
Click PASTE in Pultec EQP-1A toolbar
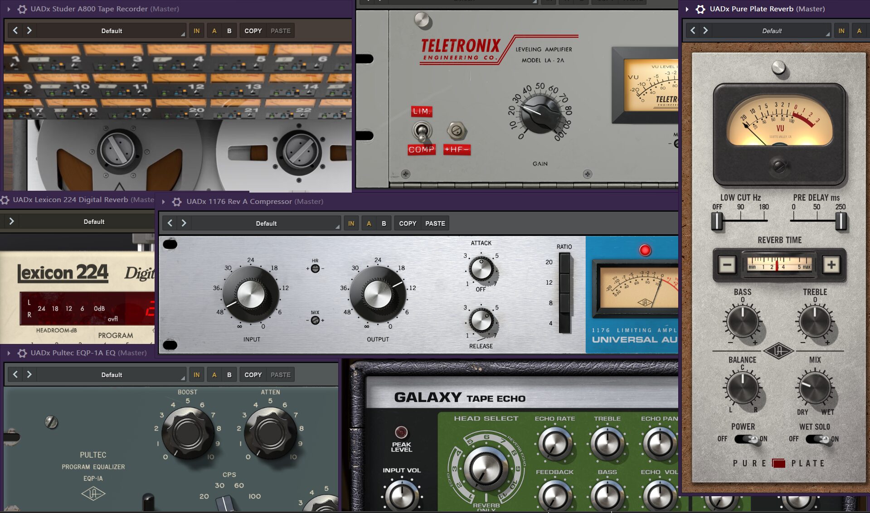[x=281, y=375]
